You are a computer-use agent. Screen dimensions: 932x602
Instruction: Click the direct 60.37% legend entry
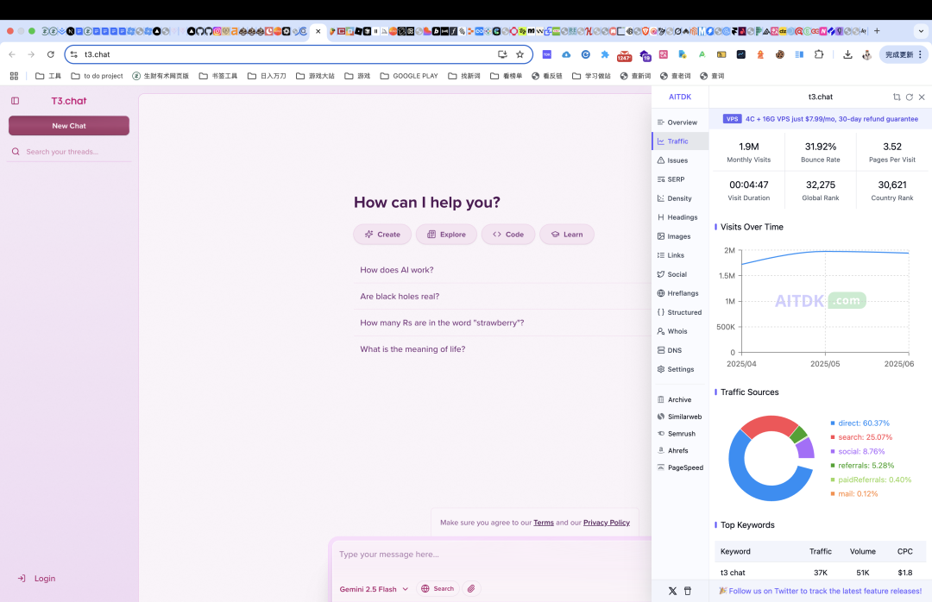[x=860, y=423]
